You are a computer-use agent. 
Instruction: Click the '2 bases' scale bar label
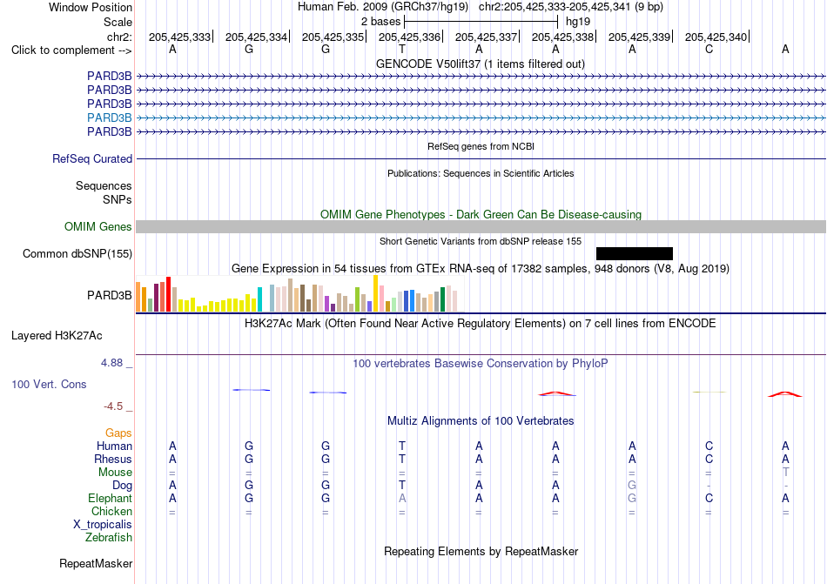380,22
